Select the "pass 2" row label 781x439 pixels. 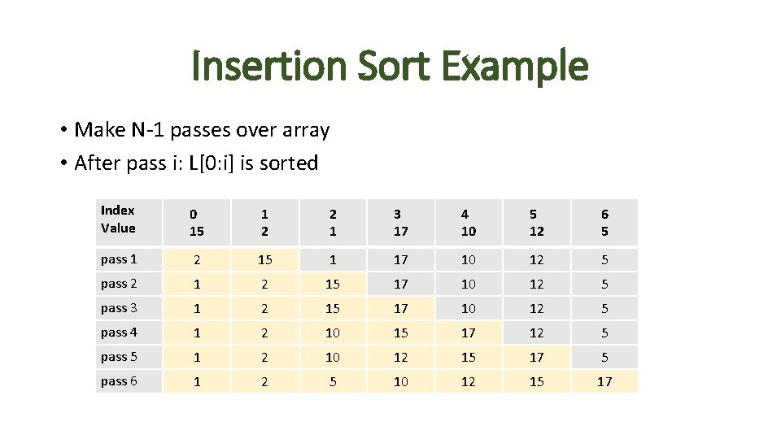pyautogui.click(x=129, y=284)
